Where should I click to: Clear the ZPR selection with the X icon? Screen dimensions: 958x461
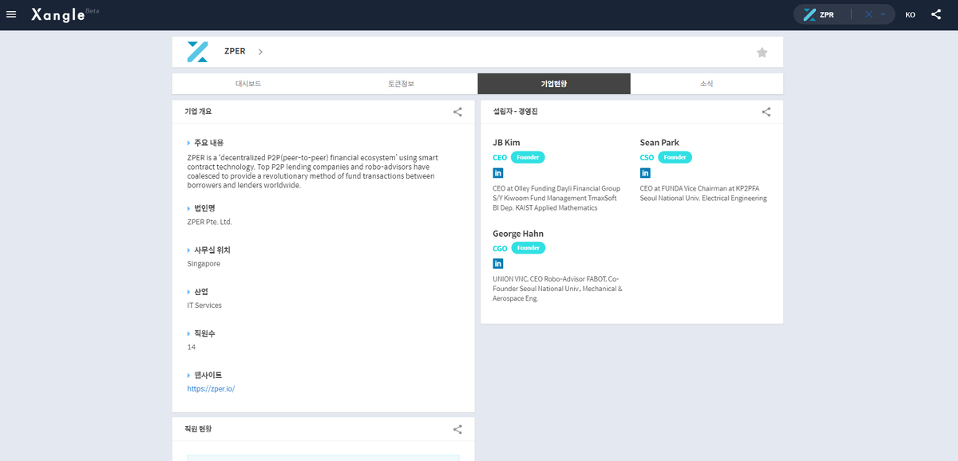(x=869, y=14)
